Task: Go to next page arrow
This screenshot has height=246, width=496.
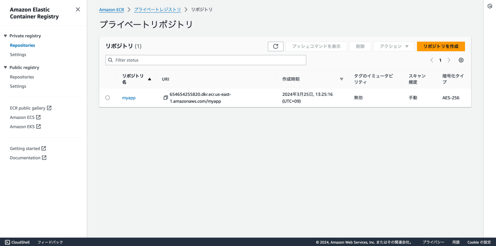Action: point(449,60)
